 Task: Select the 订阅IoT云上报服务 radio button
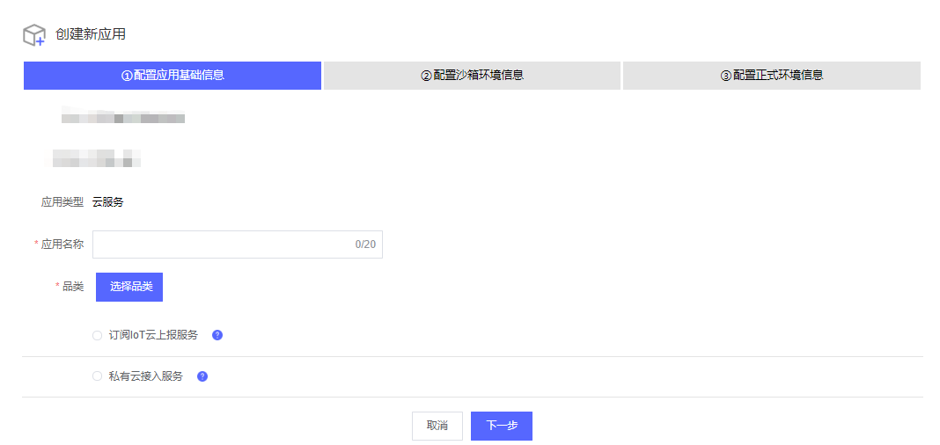97,335
